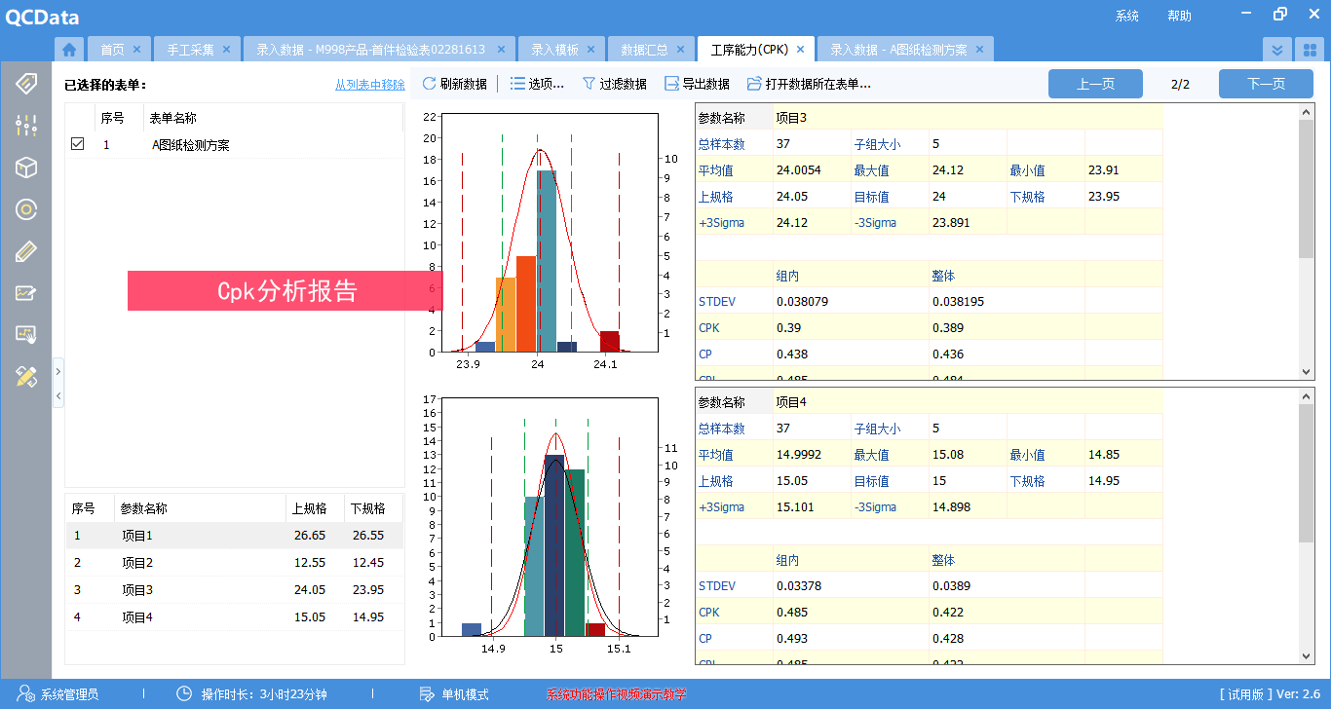Click the Refresh Data (刷新数据) icon
Viewport: 1331px width, 709px height.
tap(430, 83)
